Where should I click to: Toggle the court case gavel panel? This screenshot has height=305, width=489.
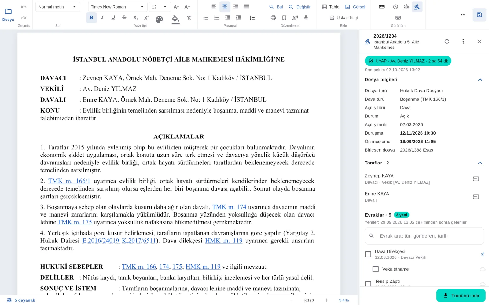[x=417, y=7]
